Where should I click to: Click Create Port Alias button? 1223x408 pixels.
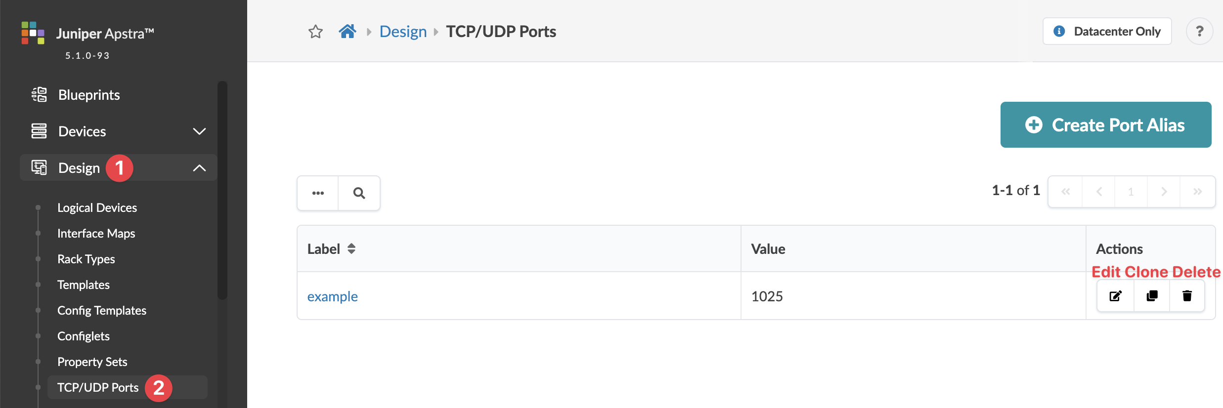(1105, 125)
